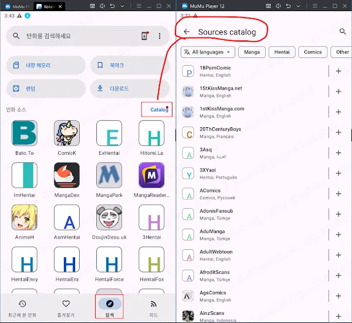Switch to the 피드 feed tab
This screenshot has width=352, height=323.
point(153,308)
